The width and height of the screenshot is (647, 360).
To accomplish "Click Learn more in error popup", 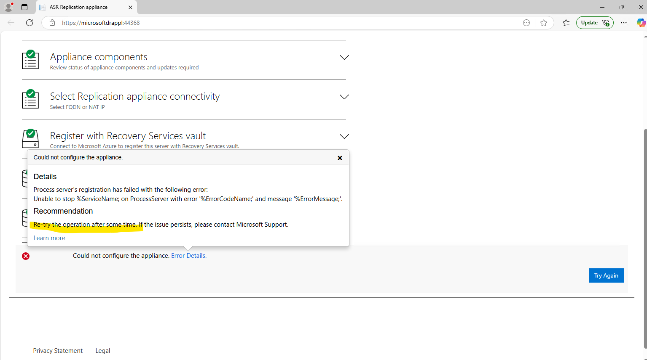I will tap(49, 238).
